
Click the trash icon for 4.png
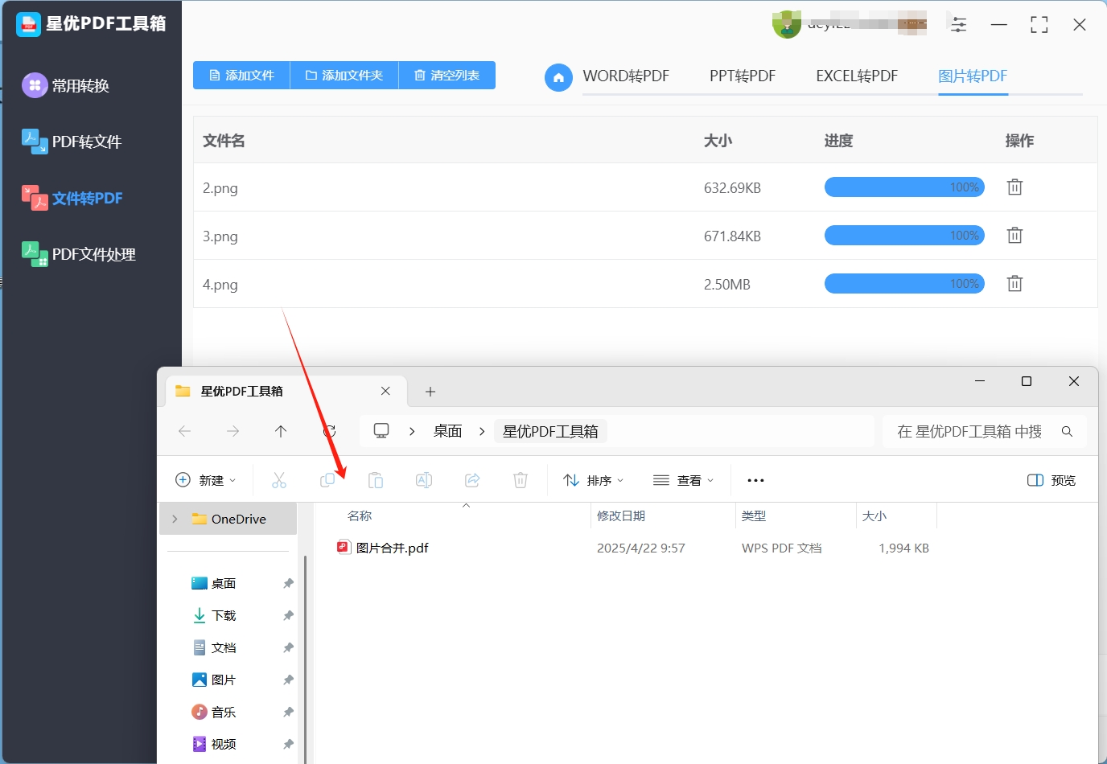[x=1014, y=284]
